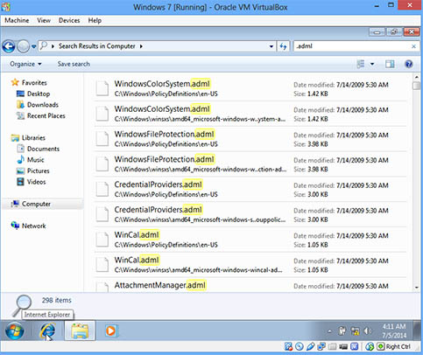Screen dimensions: 423x355
Task: Open the Windows 7 Start menu
Action: coord(15,331)
